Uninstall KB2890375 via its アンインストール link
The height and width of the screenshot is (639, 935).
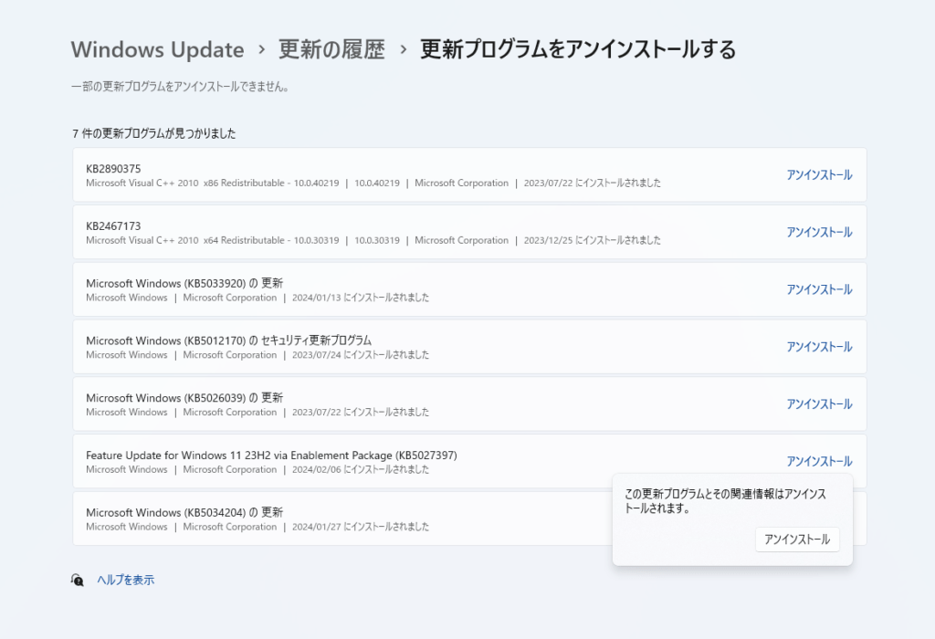(819, 174)
